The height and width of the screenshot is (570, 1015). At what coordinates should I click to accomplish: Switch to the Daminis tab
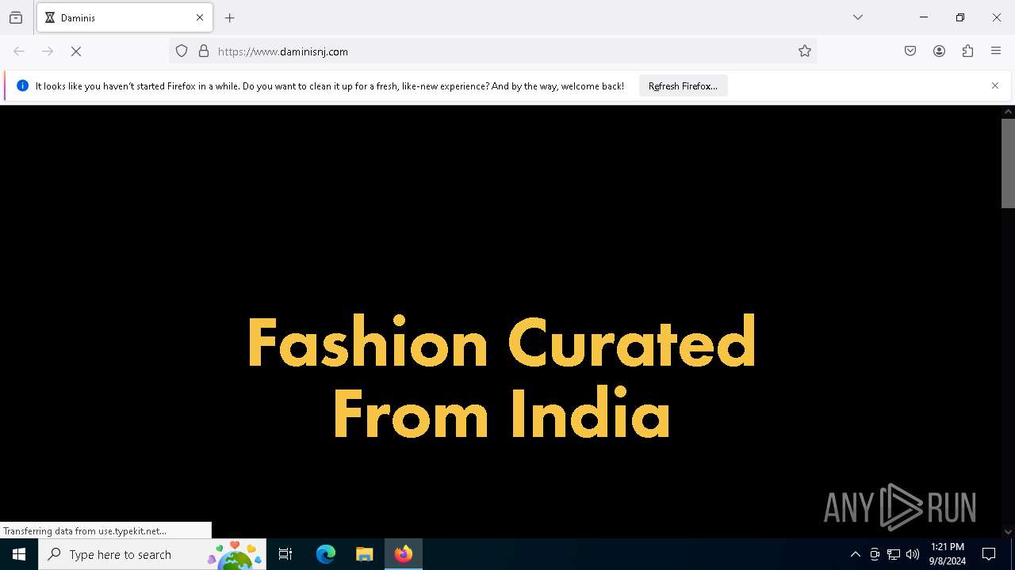tap(124, 17)
